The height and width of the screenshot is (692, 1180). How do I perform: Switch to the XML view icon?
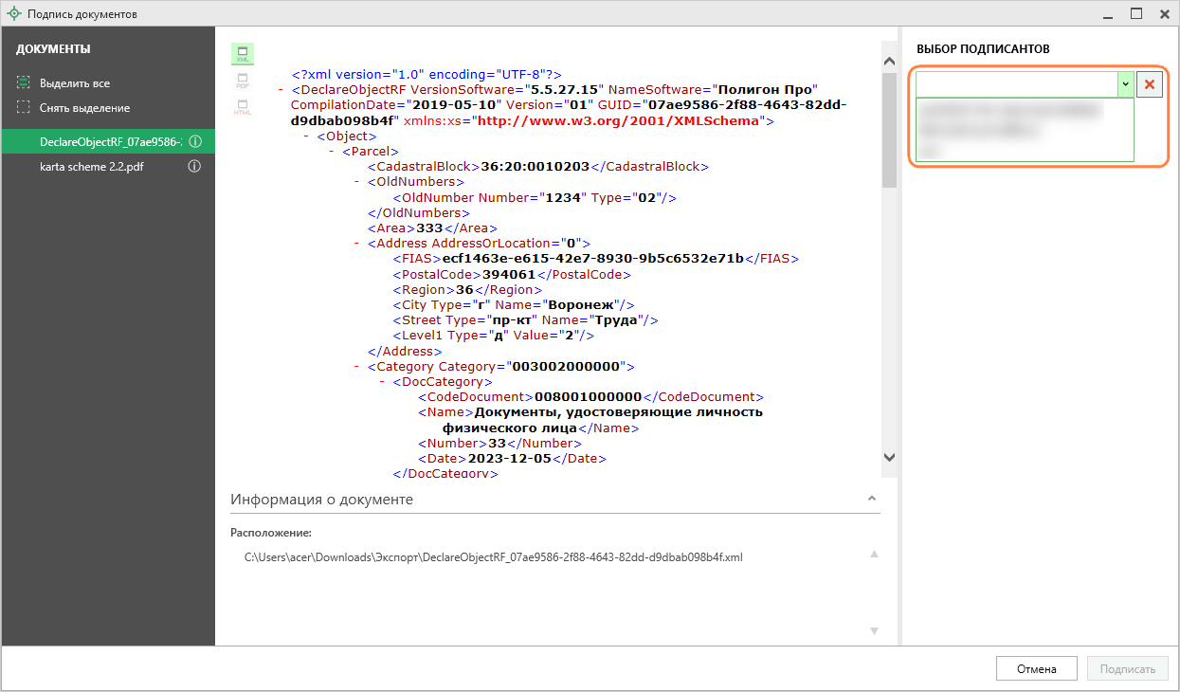click(242, 53)
